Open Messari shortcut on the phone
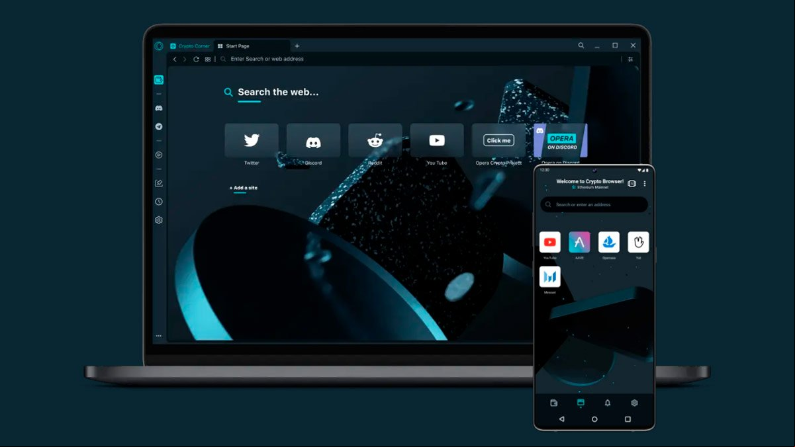 550,276
